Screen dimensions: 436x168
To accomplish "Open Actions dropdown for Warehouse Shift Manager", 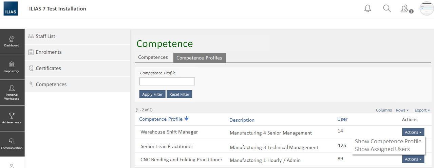I will [413, 132].
